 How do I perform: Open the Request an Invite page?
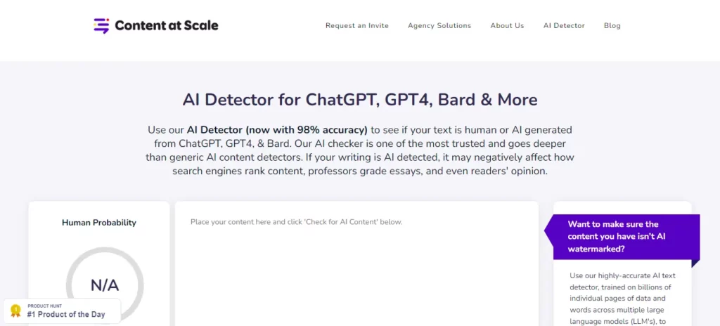(x=357, y=26)
